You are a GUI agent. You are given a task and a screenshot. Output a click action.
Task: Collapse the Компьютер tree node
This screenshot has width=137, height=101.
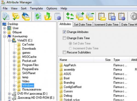(4, 36)
